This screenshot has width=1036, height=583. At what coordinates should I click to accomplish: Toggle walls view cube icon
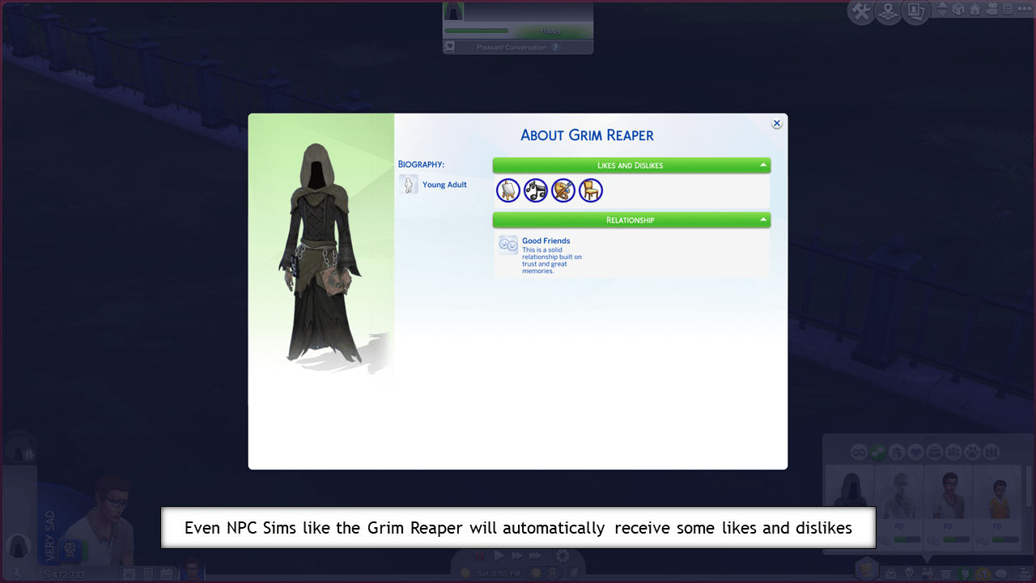[958, 10]
